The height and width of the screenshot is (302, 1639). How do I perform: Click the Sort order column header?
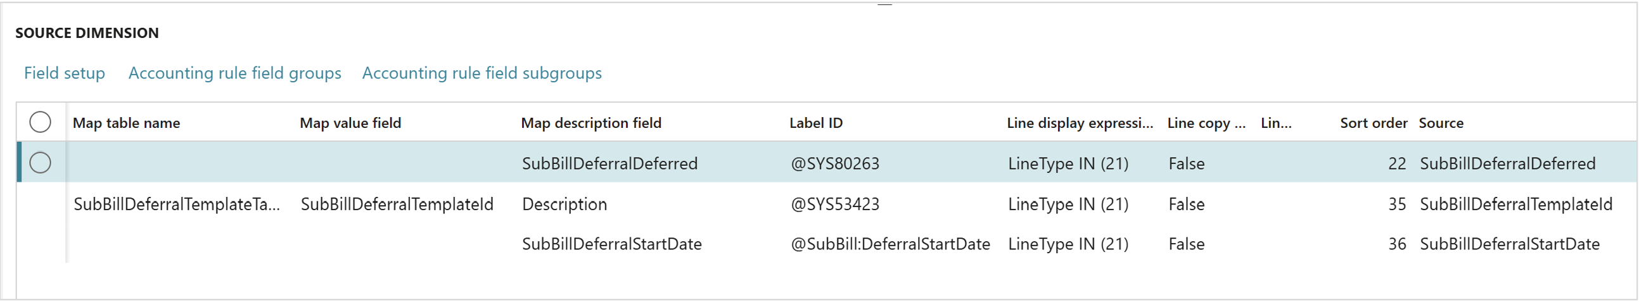(1373, 123)
